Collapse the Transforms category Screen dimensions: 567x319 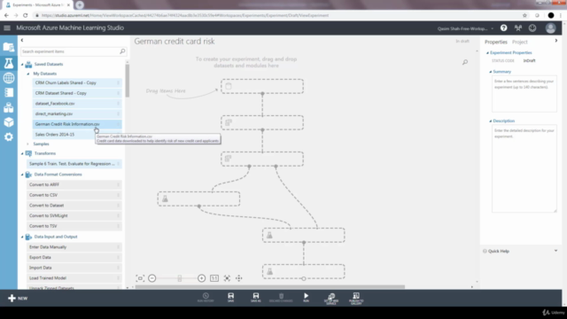click(22, 153)
